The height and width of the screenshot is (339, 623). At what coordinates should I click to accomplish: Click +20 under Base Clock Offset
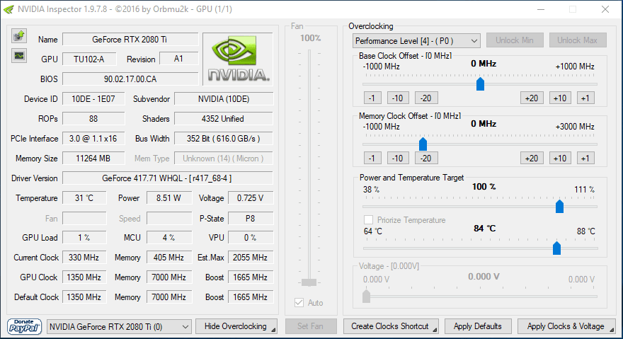(532, 98)
